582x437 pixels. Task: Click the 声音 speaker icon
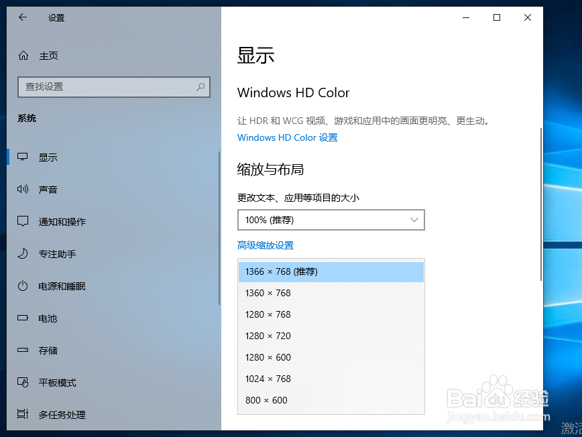[x=23, y=189]
